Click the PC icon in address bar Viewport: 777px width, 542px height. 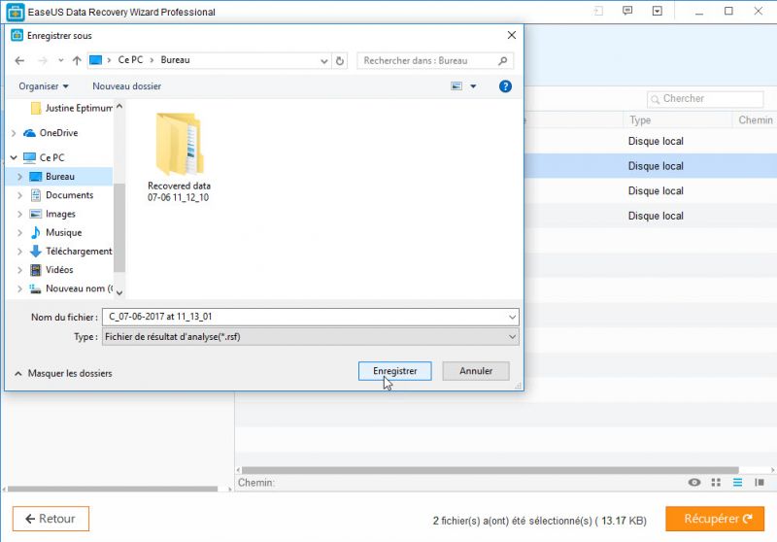tap(95, 60)
